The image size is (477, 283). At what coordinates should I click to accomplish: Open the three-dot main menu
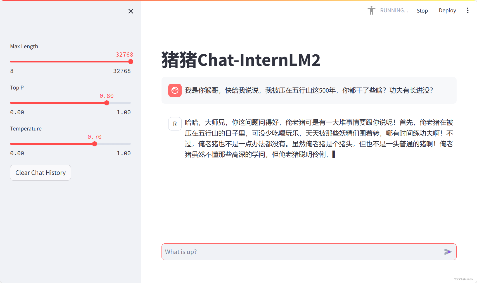pos(468,10)
